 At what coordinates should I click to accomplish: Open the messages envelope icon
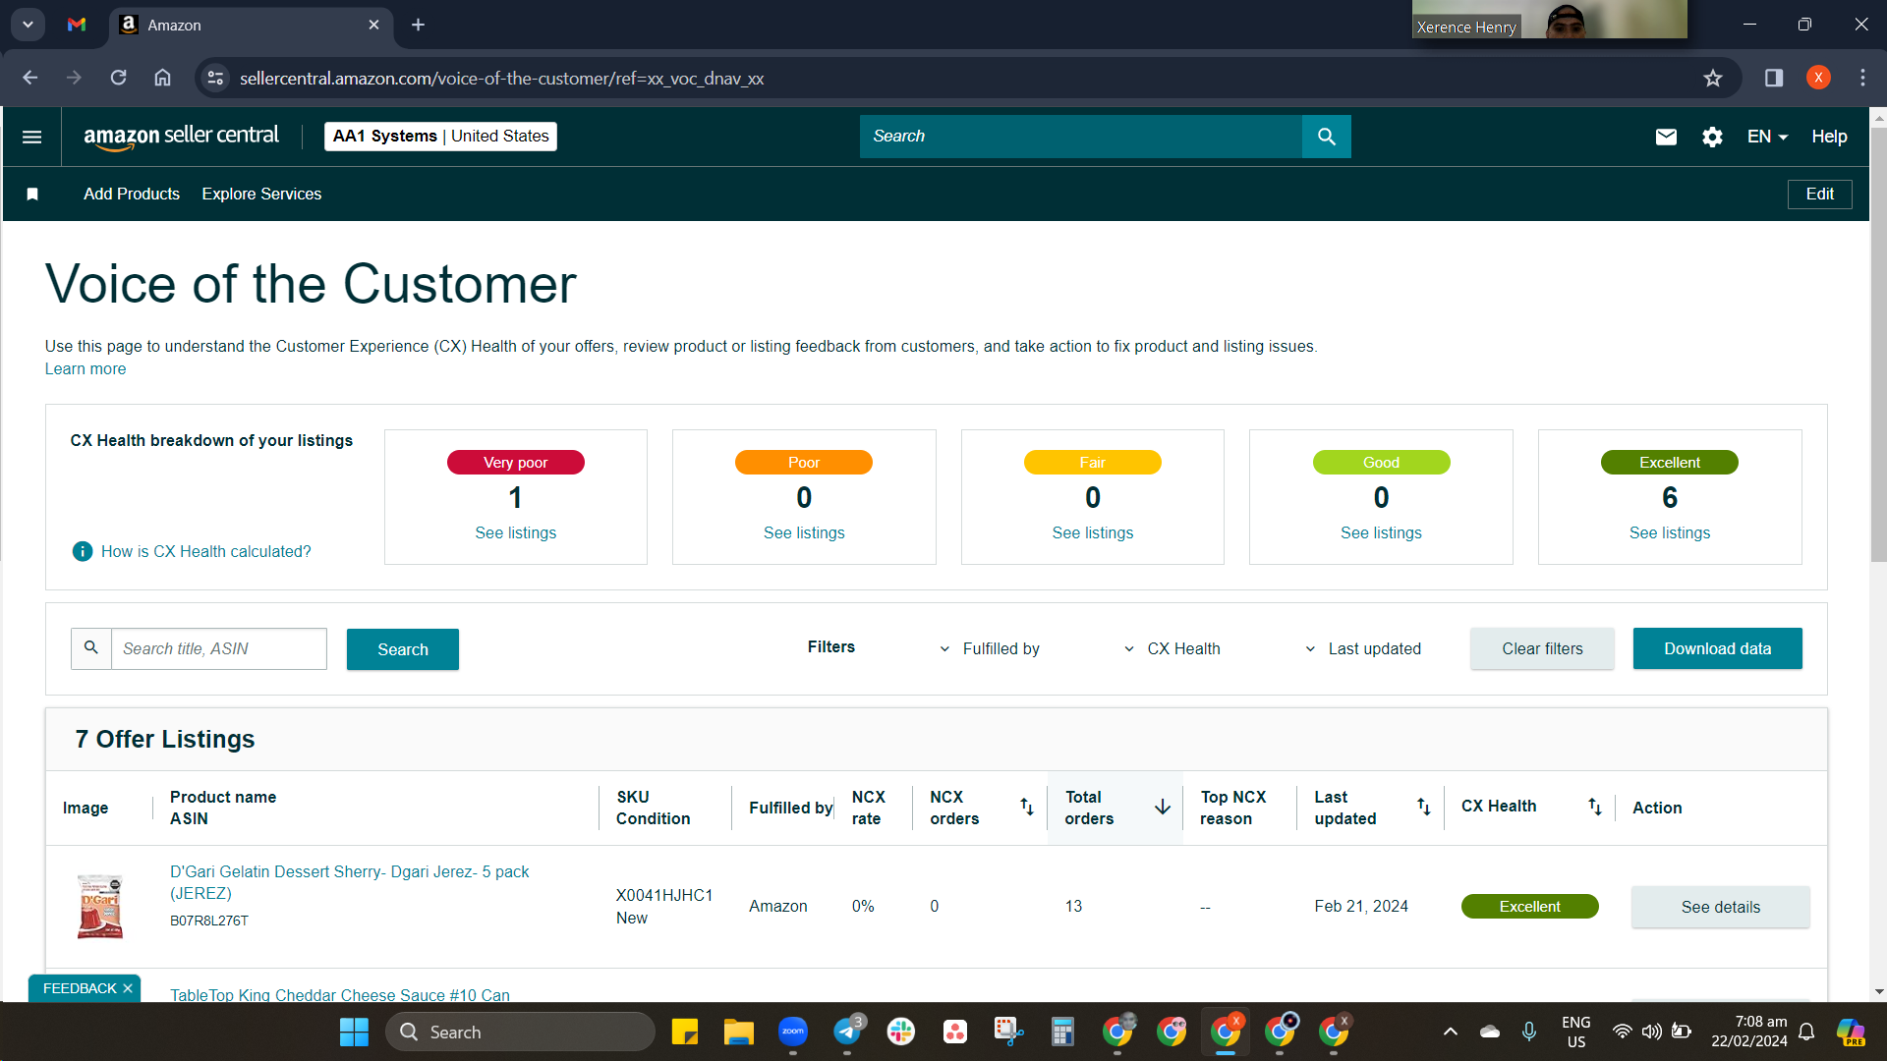click(1666, 137)
